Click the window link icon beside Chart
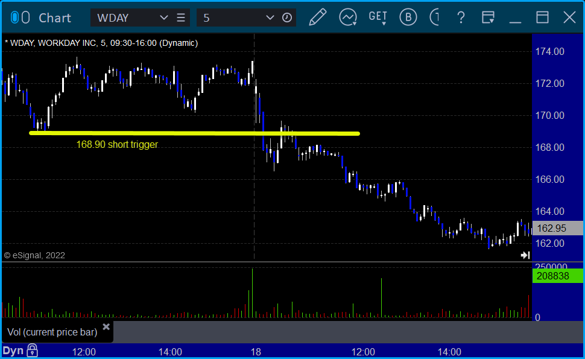 pyautogui.click(x=20, y=17)
